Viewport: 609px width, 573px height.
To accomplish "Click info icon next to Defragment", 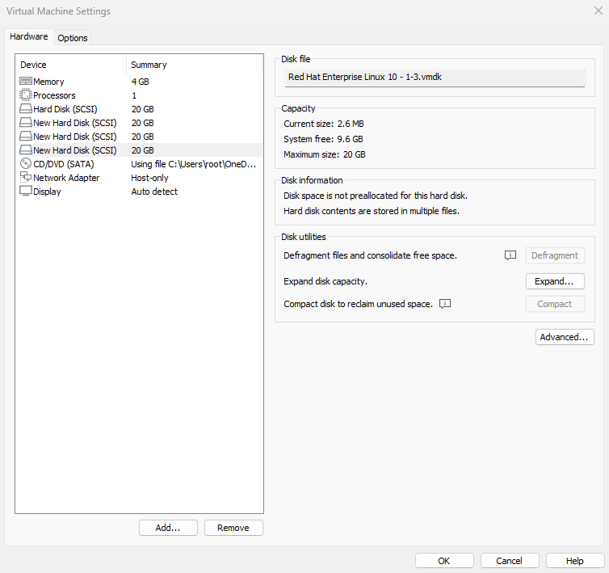I will click(x=510, y=255).
